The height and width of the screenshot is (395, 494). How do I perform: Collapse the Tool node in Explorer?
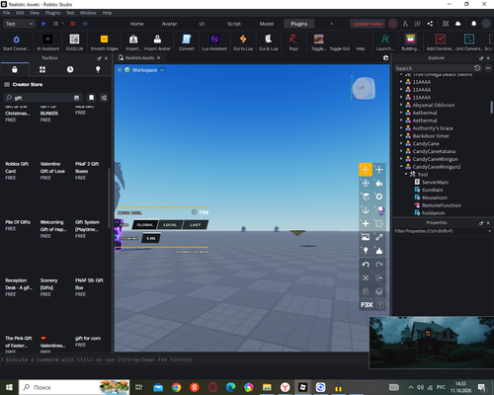[406, 174]
